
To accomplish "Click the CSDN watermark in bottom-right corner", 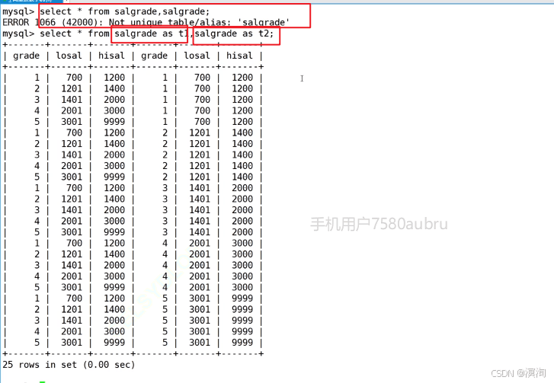I will tap(519, 373).
